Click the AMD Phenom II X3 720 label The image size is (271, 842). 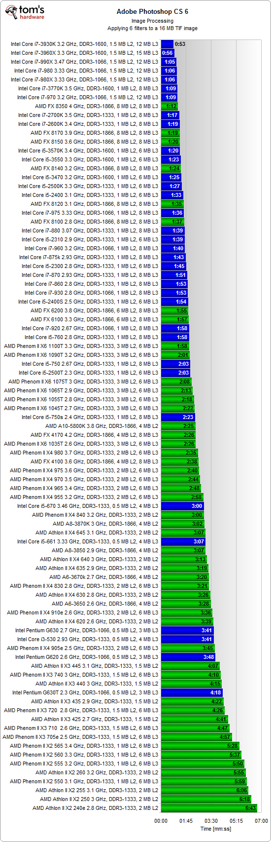81,710
